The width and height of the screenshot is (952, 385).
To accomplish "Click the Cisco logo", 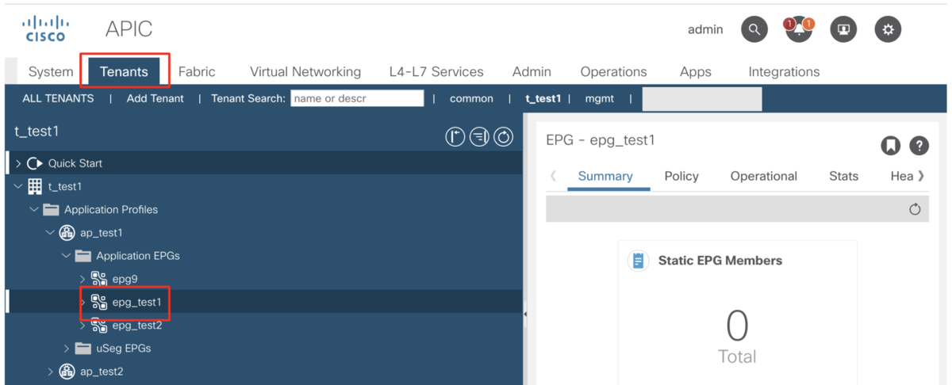I will click(45, 28).
